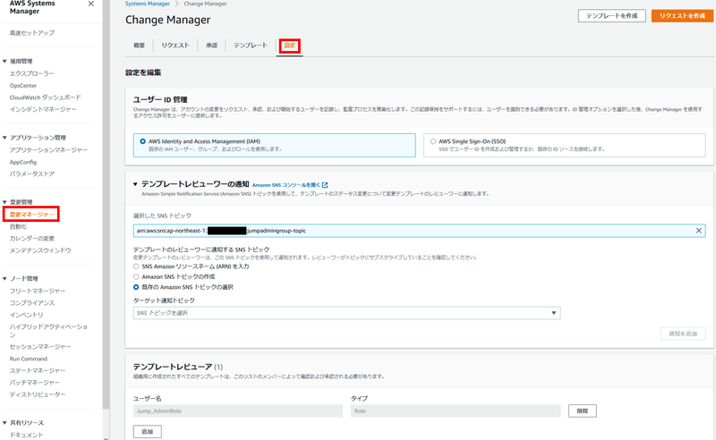This screenshot has width=716, height=440.
Task: Open エクスプローラー in sidebar
Action: point(32,73)
